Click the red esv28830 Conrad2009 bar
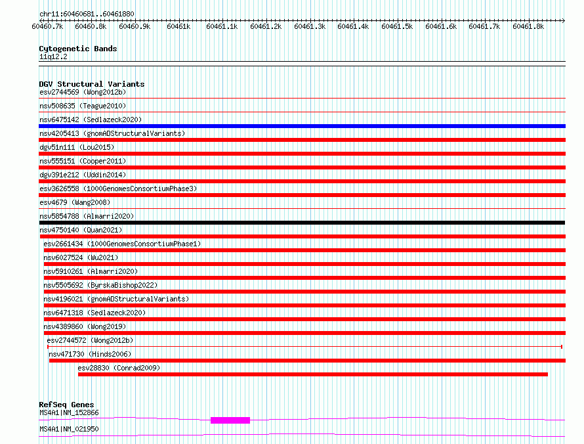The height and width of the screenshot is (444, 584). coord(313,374)
